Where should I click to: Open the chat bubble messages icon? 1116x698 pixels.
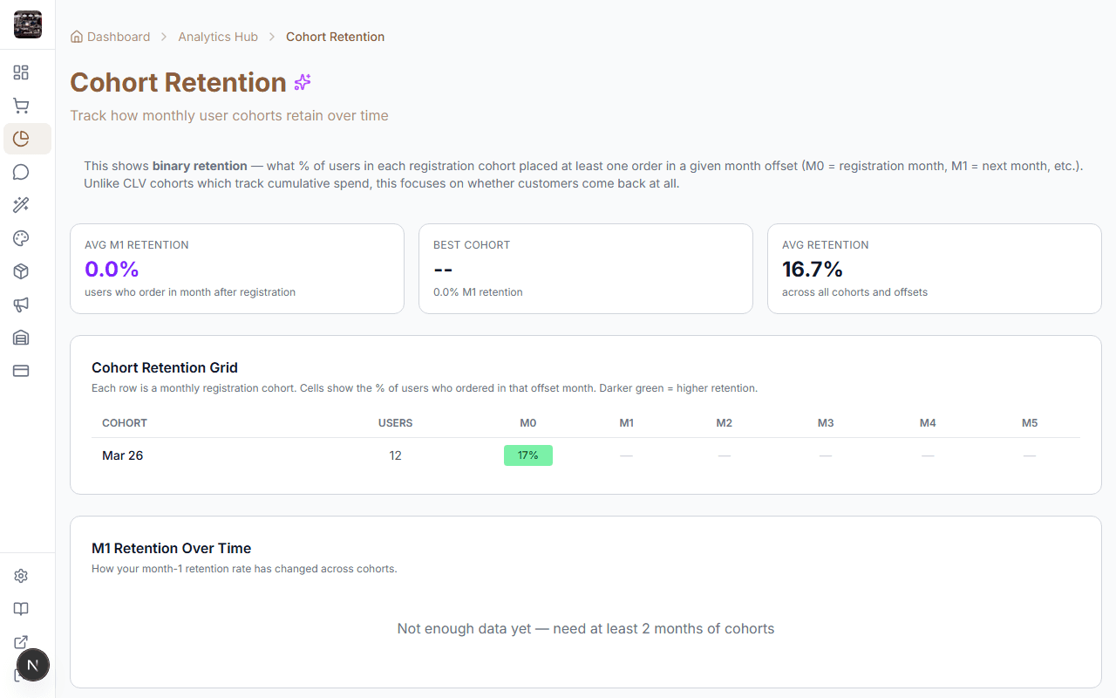point(21,172)
